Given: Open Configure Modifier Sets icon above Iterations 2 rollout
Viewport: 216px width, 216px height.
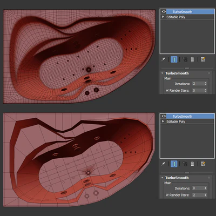Looking at the screenshot, I should (203, 59).
